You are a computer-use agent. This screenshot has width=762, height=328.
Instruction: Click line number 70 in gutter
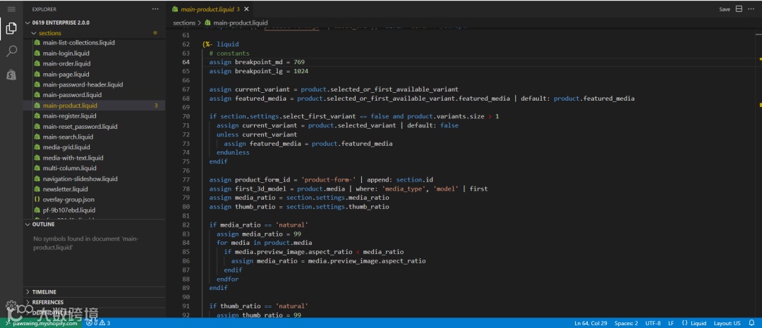[186, 116]
